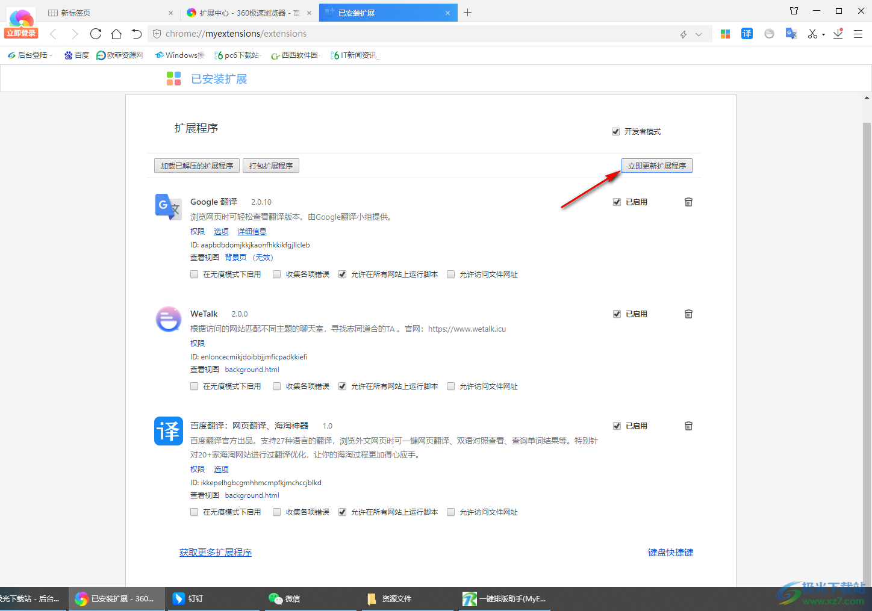Viewport: 872px width, 611px height.
Task: Restore the recently closed tab
Action: pos(137,34)
